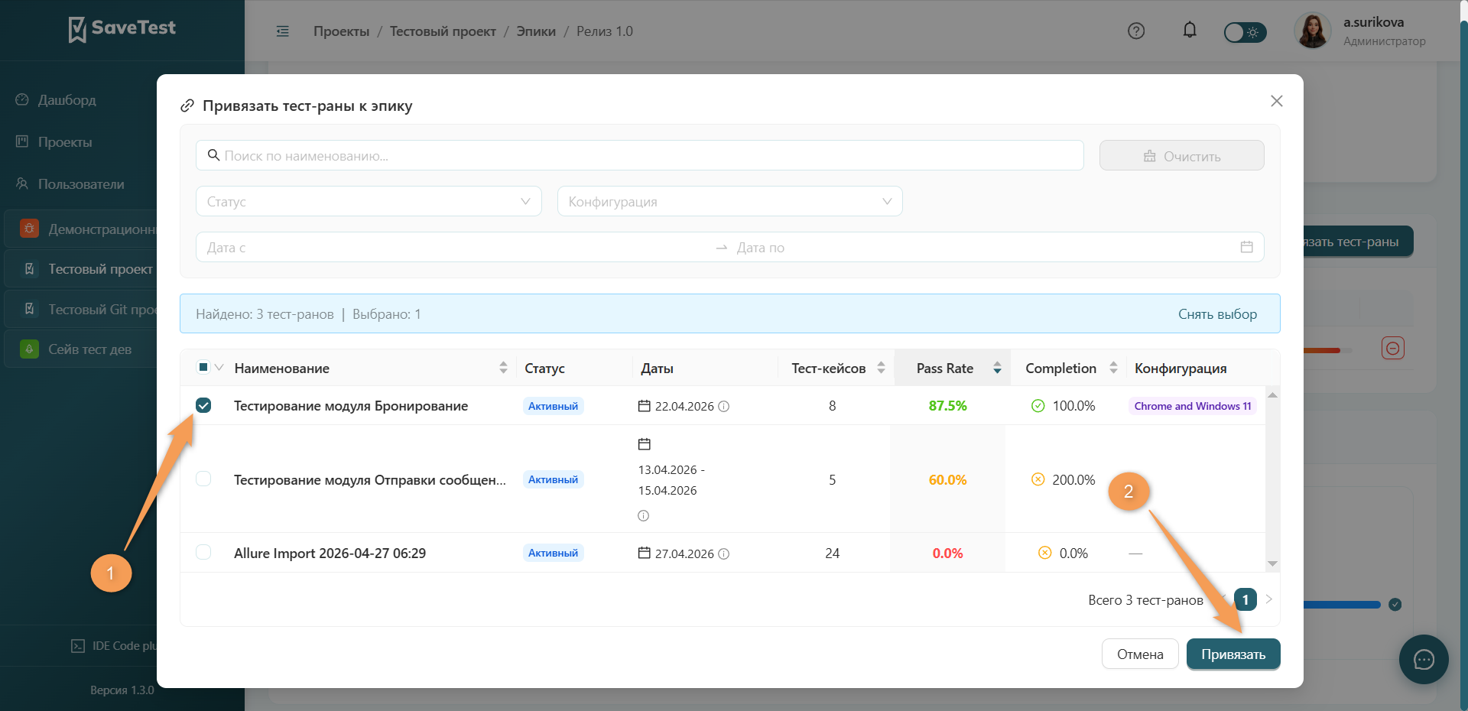Click the Очистить filters button
This screenshot has height=711, width=1468.
click(x=1181, y=155)
